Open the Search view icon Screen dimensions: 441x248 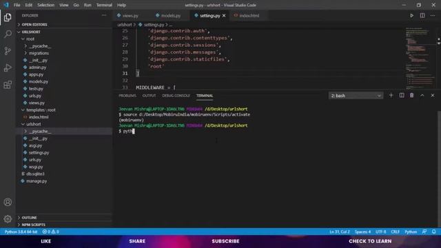click(x=8, y=34)
